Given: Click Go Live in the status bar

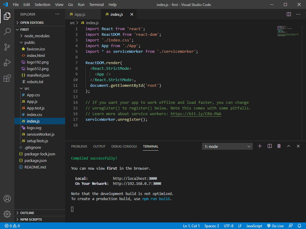Looking at the screenshot, I should point(275,226).
